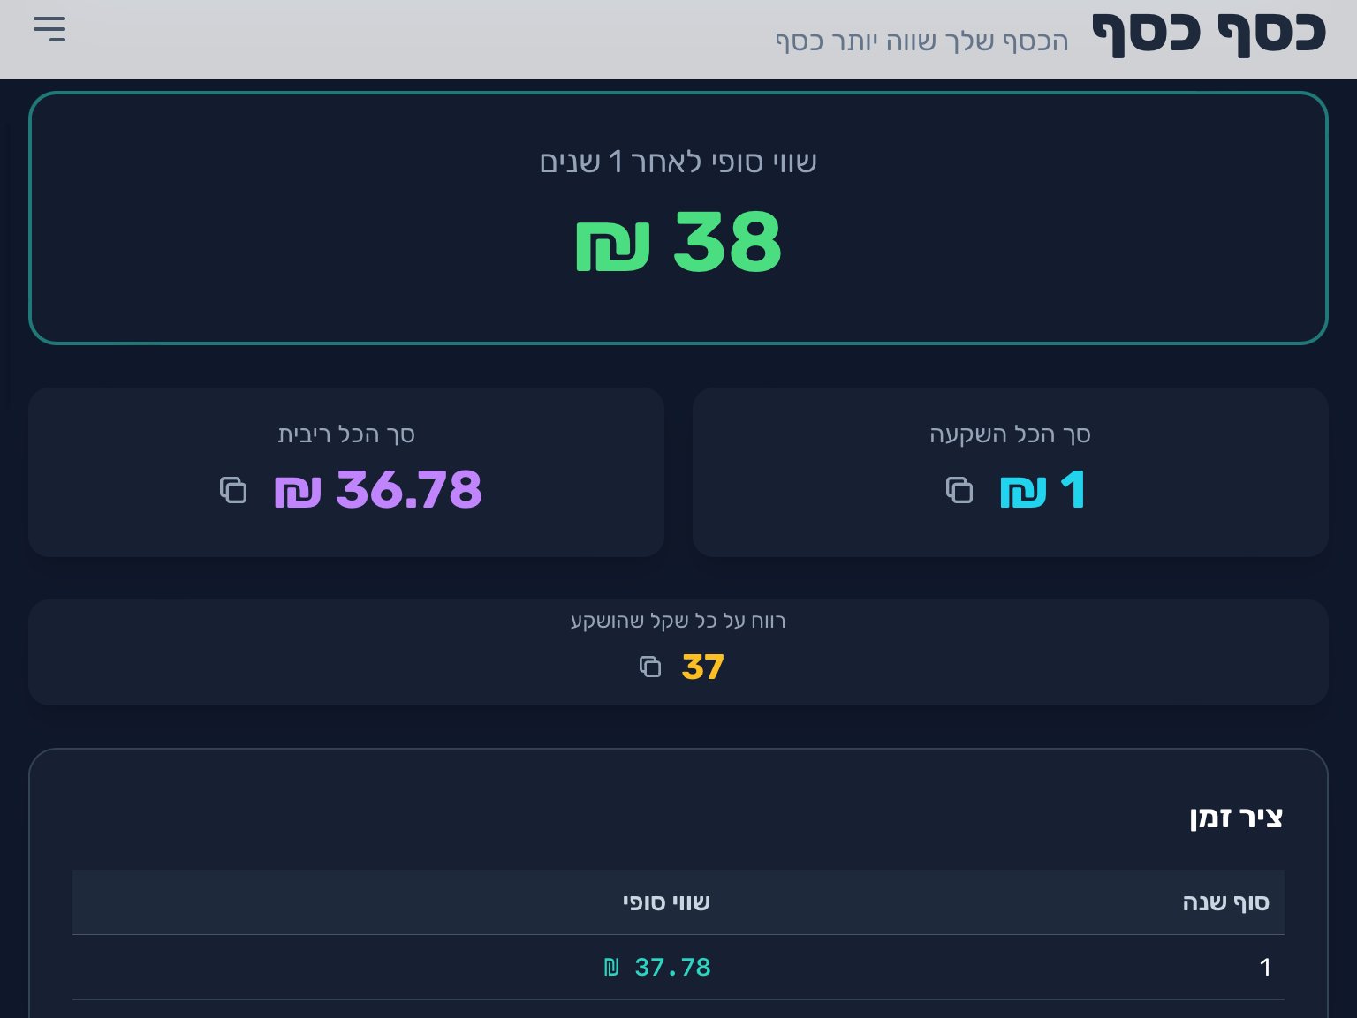Click the small shekel sign in timeline row

[x=611, y=968]
